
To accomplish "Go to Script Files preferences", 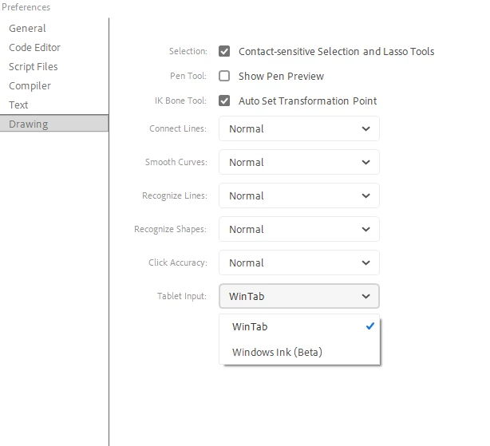I will point(33,66).
